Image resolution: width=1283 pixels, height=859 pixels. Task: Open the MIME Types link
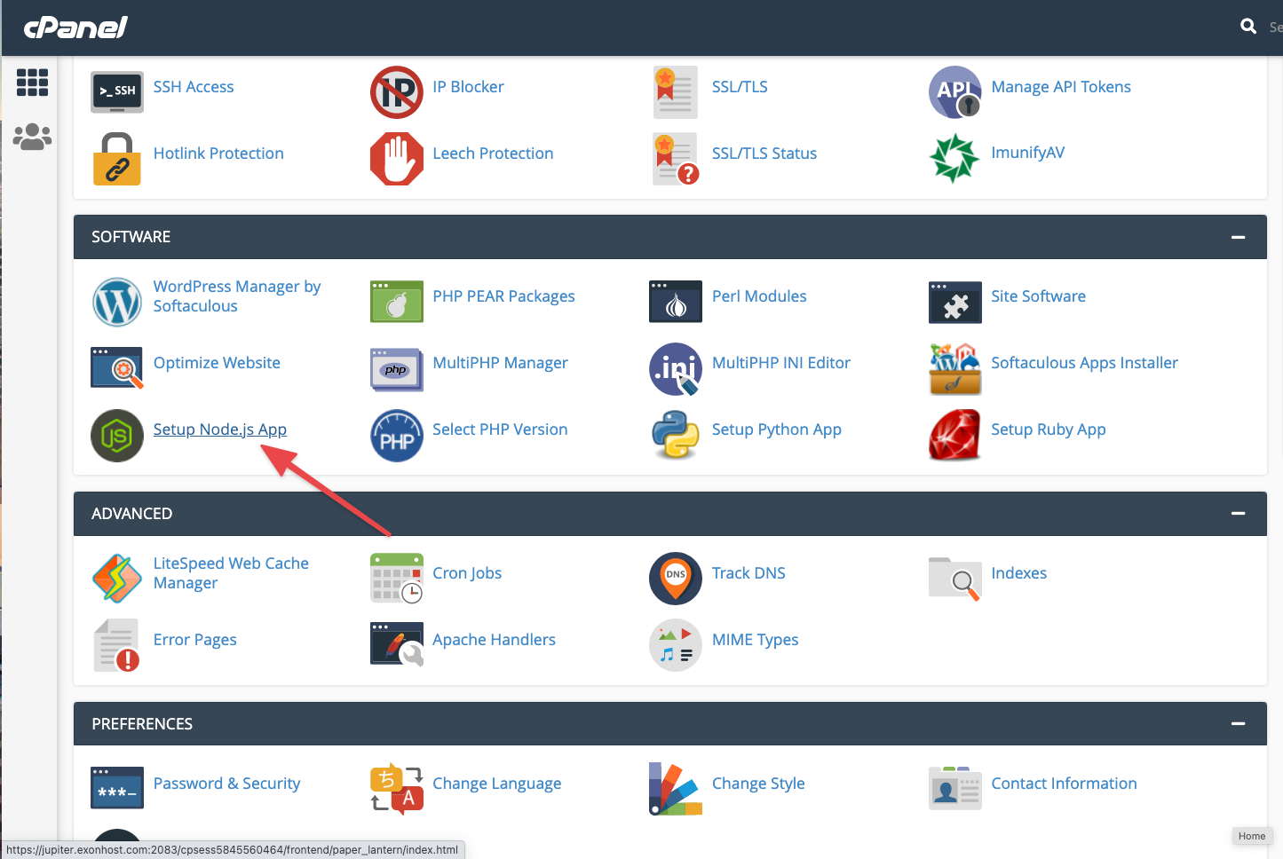pyautogui.click(x=755, y=640)
